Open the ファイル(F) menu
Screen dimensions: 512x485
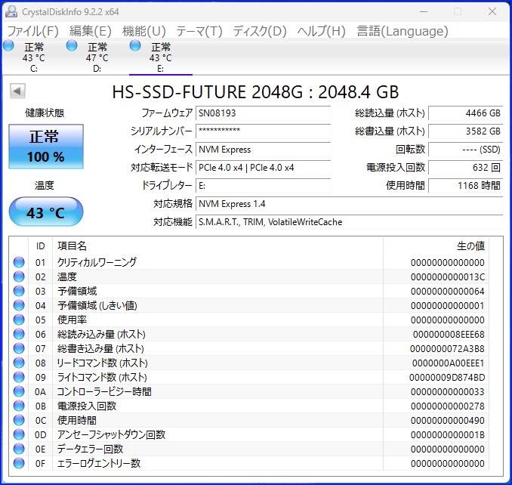32,31
